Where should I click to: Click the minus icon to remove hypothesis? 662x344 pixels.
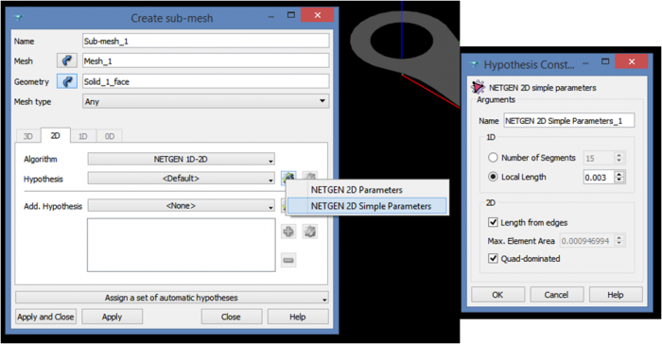[288, 261]
